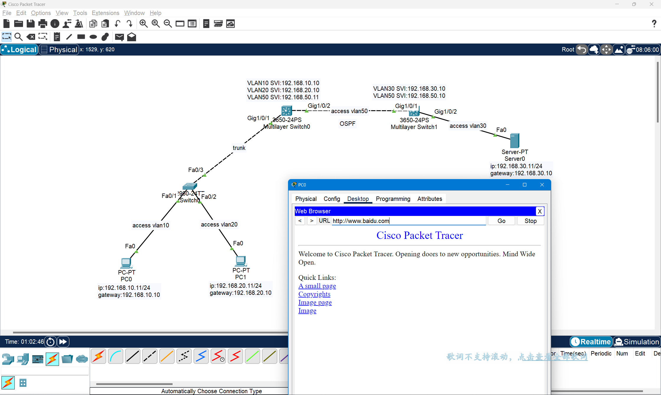Select Components category icon

click(x=37, y=359)
